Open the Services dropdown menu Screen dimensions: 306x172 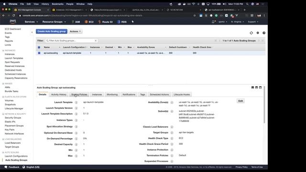[x=31, y=22]
